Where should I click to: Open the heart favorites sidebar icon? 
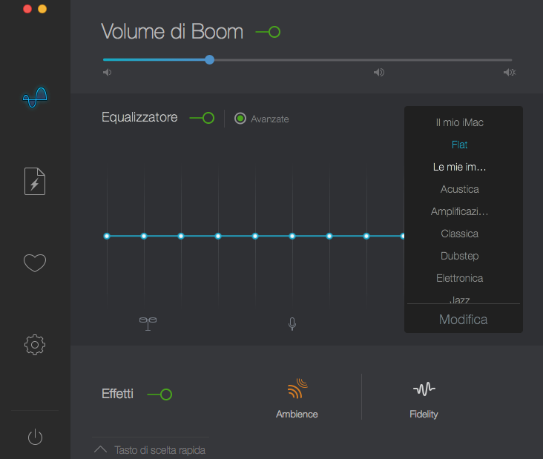coord(35,262)
